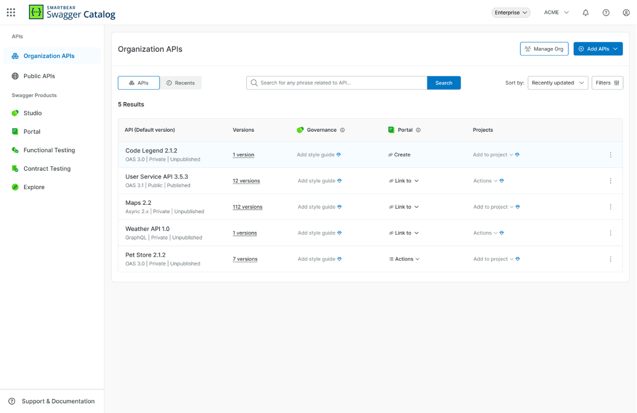The height and width of the screenshot is (413, 637).
Task: Click the Manage Org button
Action: pos(544,49)
